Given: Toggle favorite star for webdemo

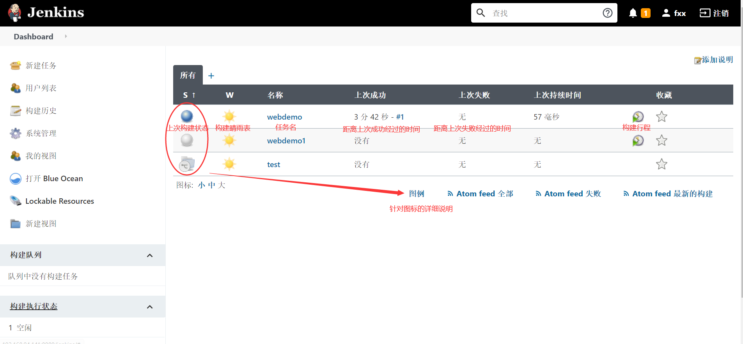Looking at the screenshot, I should tap(661, 116).
